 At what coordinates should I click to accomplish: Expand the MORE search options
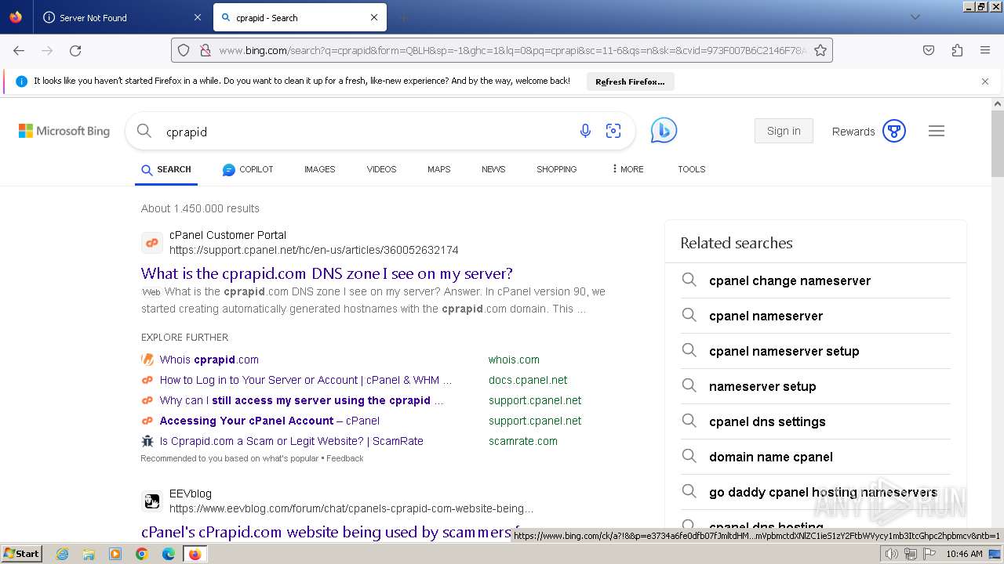pos(627,169)
